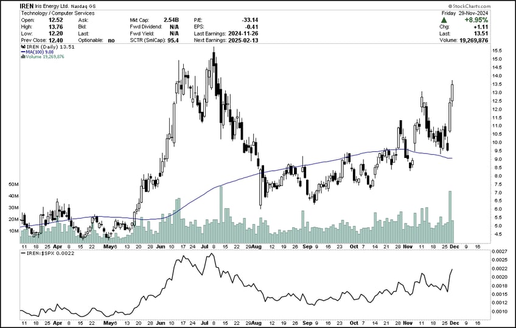Click the Last price 13.51 in the top right
This screenshot has height=328, width=516.
[481, 33]
